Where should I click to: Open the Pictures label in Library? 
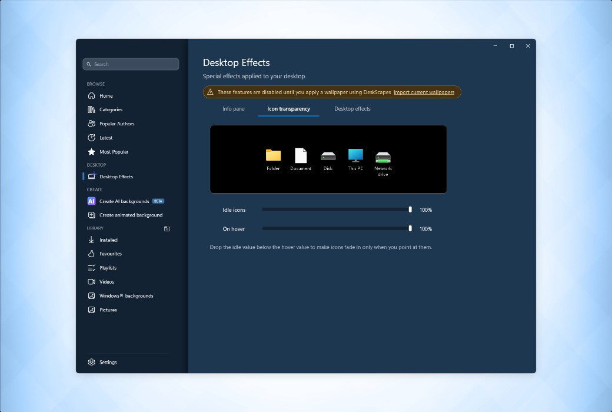(108, 310)
